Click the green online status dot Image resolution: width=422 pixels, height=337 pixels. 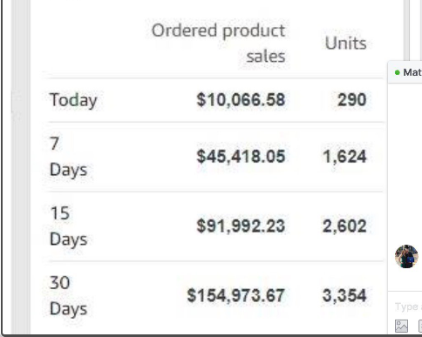point(398,72)
